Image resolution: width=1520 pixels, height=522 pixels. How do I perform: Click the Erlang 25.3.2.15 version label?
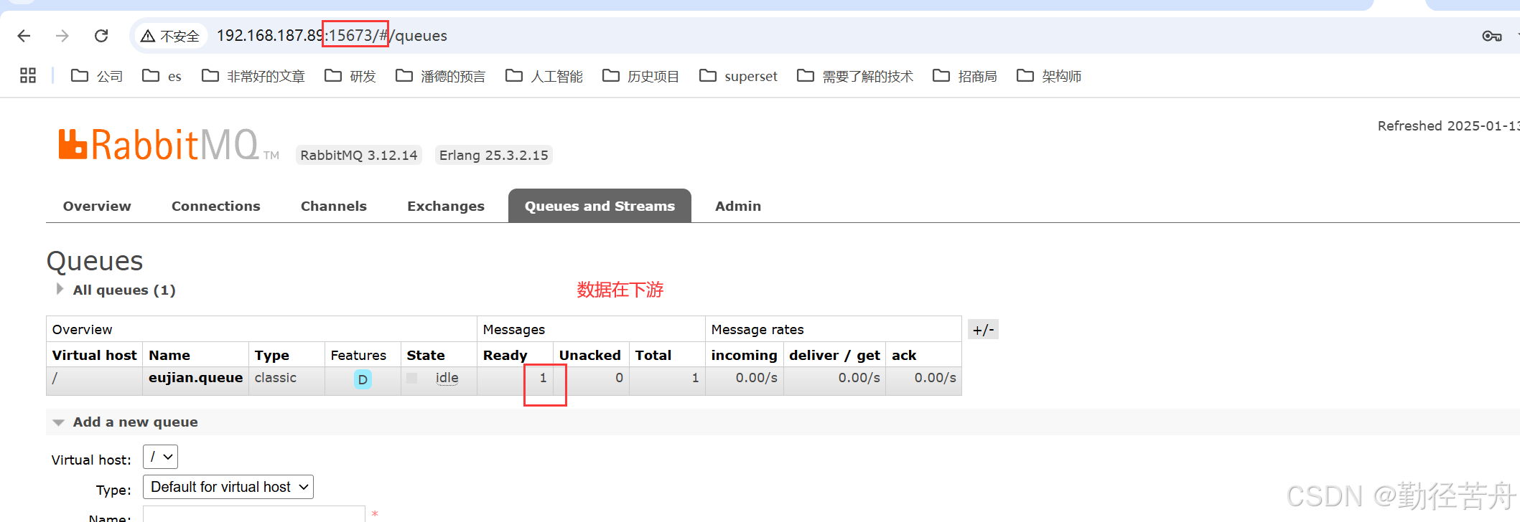tap(493, 155)
